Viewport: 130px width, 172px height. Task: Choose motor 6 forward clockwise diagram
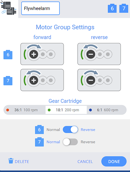[x=42, y=54]
